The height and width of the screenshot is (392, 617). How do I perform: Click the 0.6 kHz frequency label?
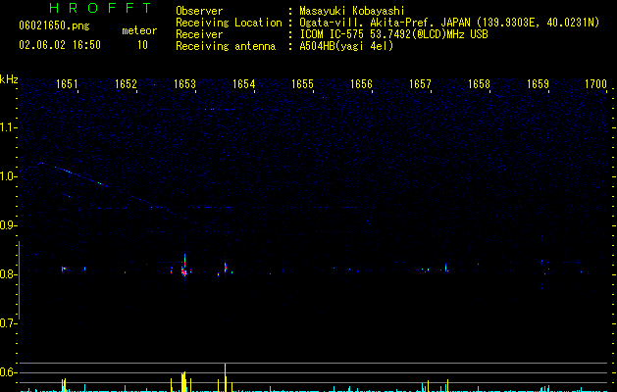click(x=8, y=372)
